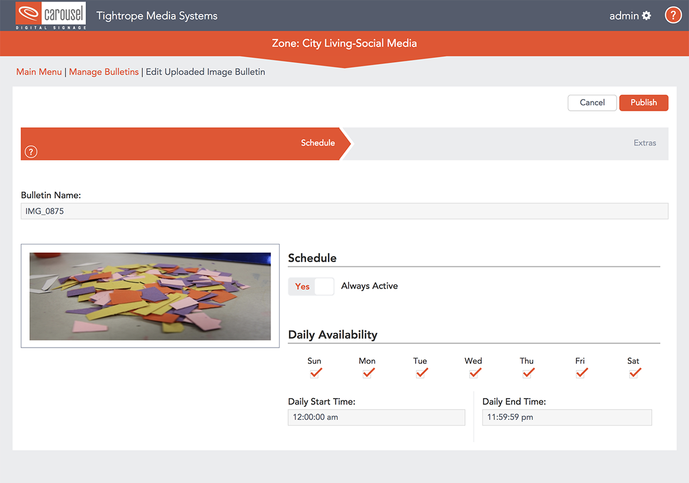Toggle the Thu availability checkbox

coord(527,373)
